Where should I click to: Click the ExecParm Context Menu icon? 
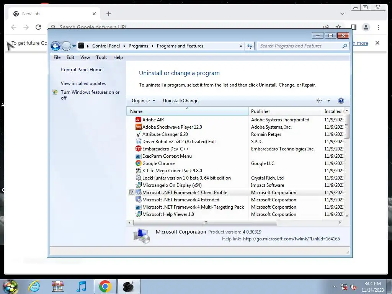[x=138, y=156]
